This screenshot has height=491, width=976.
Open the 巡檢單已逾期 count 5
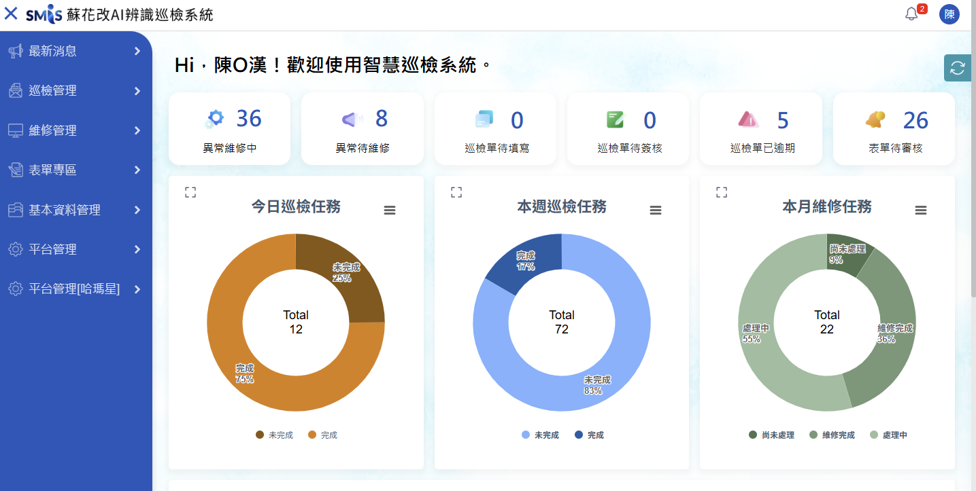783,120
